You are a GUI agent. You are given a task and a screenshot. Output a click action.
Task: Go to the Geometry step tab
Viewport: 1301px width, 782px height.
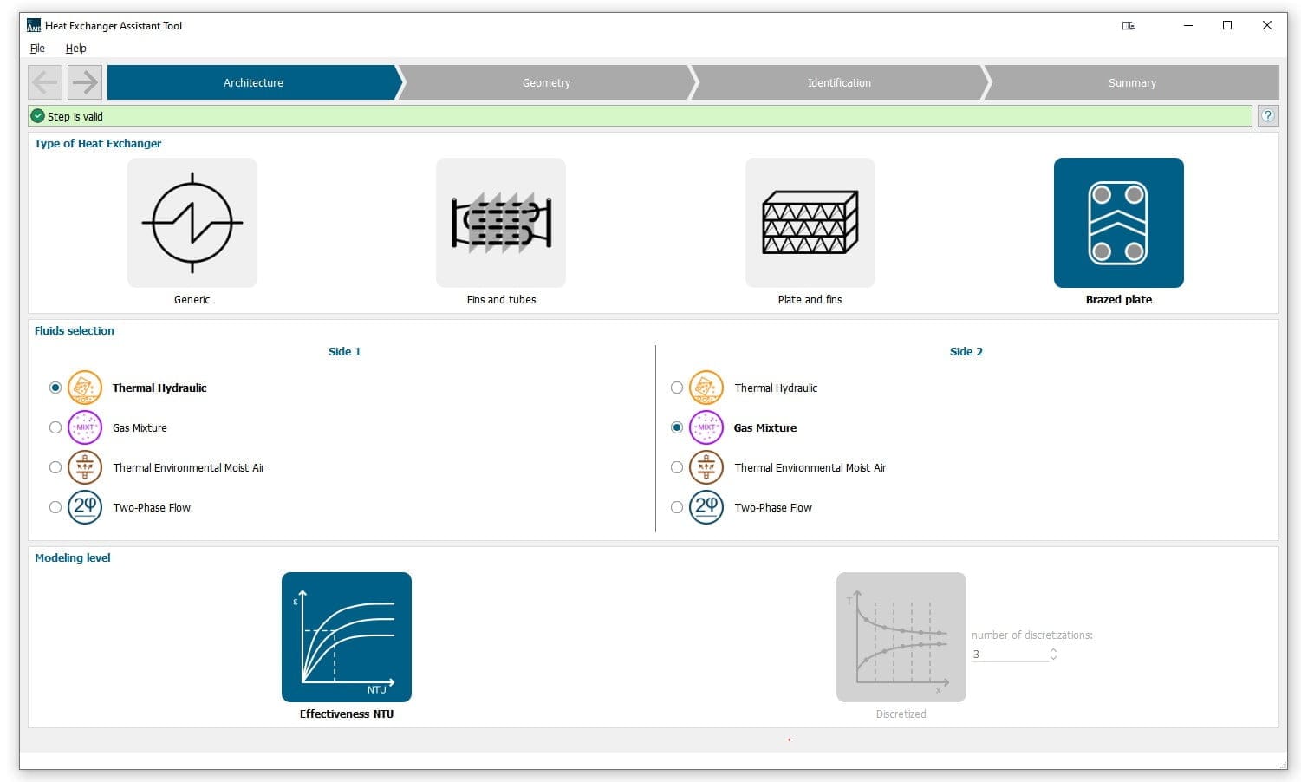point(546,82)
